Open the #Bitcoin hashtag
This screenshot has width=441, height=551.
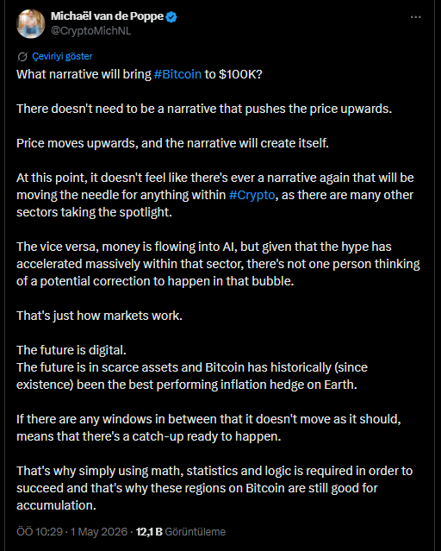(x=177, y=74)
